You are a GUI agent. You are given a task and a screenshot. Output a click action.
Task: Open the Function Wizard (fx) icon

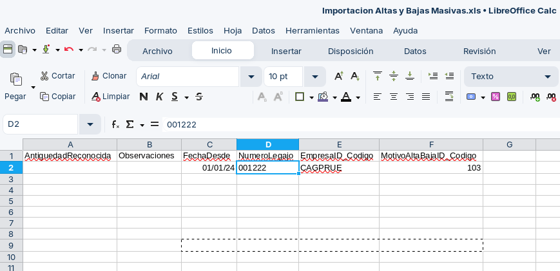115,124
